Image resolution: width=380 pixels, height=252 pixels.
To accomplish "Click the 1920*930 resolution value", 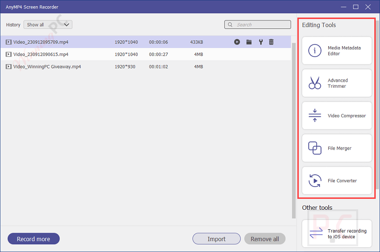I will click(125, 66).
